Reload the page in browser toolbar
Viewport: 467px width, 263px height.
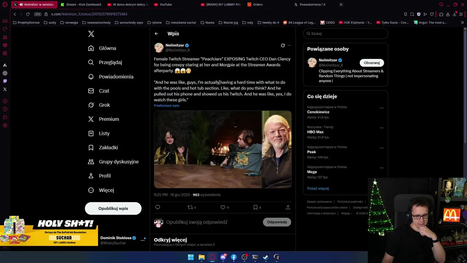pos(28,14)
